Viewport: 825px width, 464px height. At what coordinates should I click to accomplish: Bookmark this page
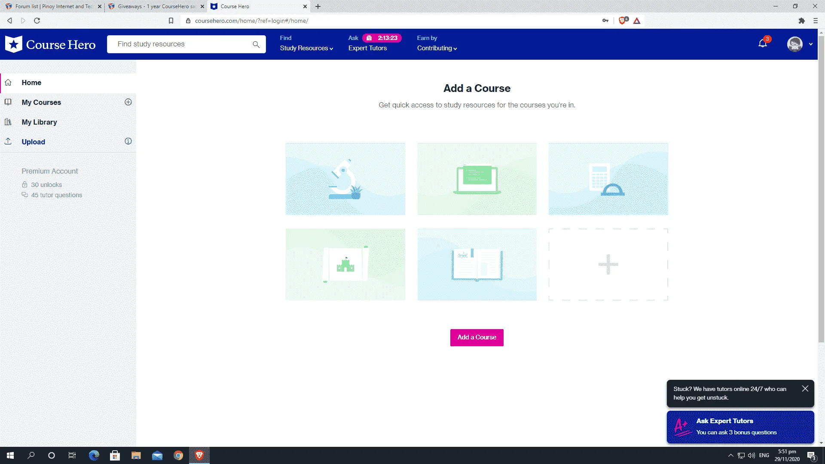click(171, 21)
